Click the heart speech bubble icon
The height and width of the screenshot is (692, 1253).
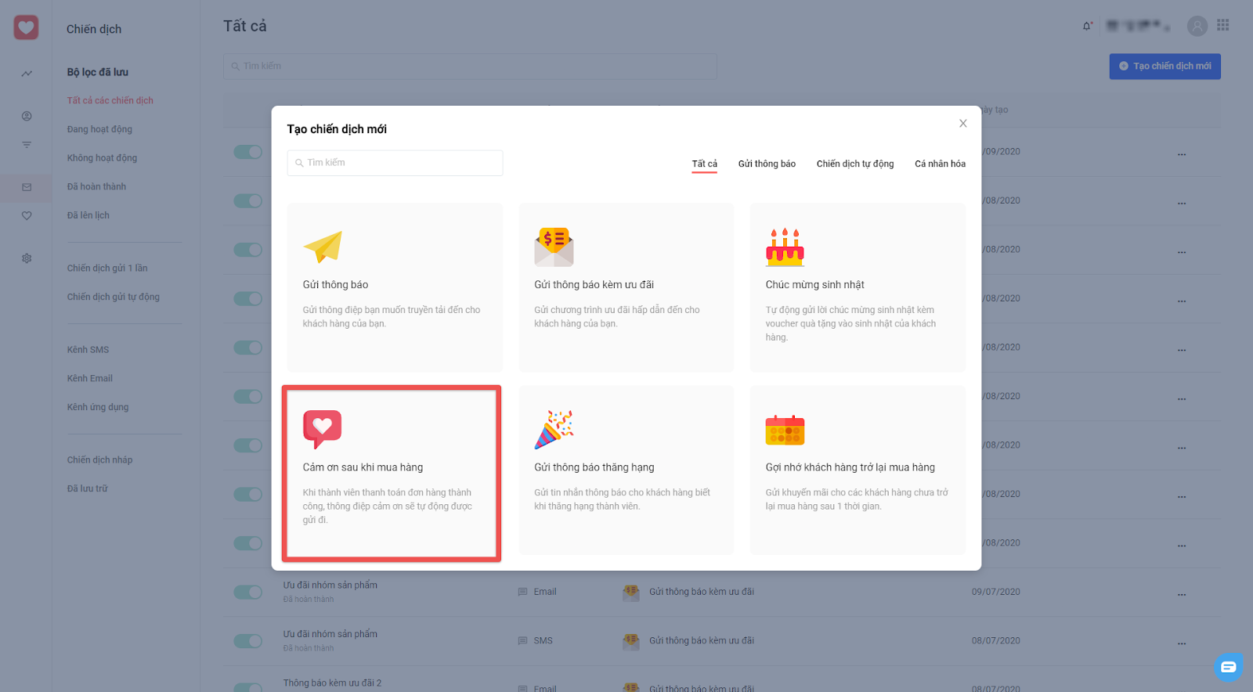tap(322, 429)
